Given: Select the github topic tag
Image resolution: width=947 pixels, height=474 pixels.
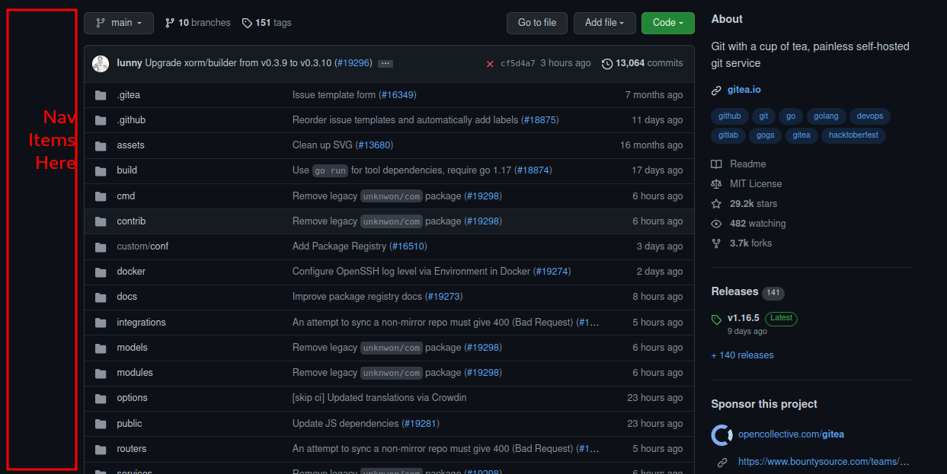Looking at the screenshot, I should tap(729, 116).
